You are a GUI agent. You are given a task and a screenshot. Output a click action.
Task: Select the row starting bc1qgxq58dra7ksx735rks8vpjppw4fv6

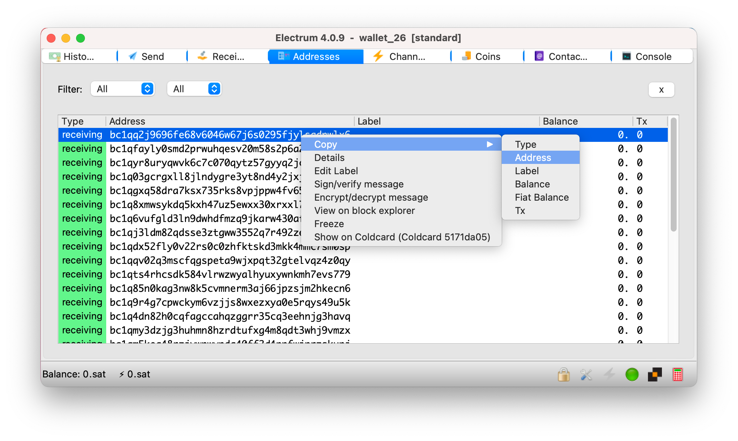[x=205, y=190]
